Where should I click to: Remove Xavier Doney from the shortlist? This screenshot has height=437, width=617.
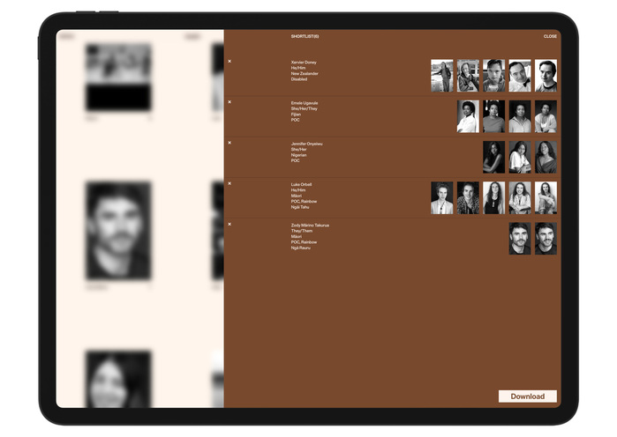[x=229, y=62]
